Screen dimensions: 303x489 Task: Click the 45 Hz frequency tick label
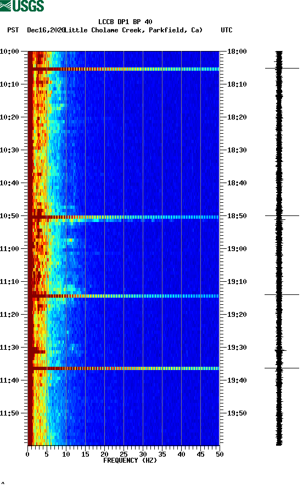click(200, 454)
